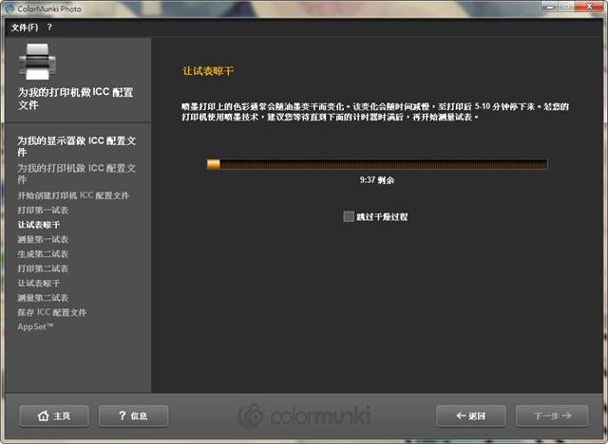This screenshot has width=608, height=444.
Task: Click the 下一步 next button
Action: 552,416
